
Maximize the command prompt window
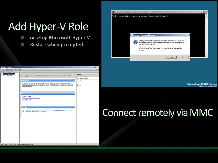203,12
